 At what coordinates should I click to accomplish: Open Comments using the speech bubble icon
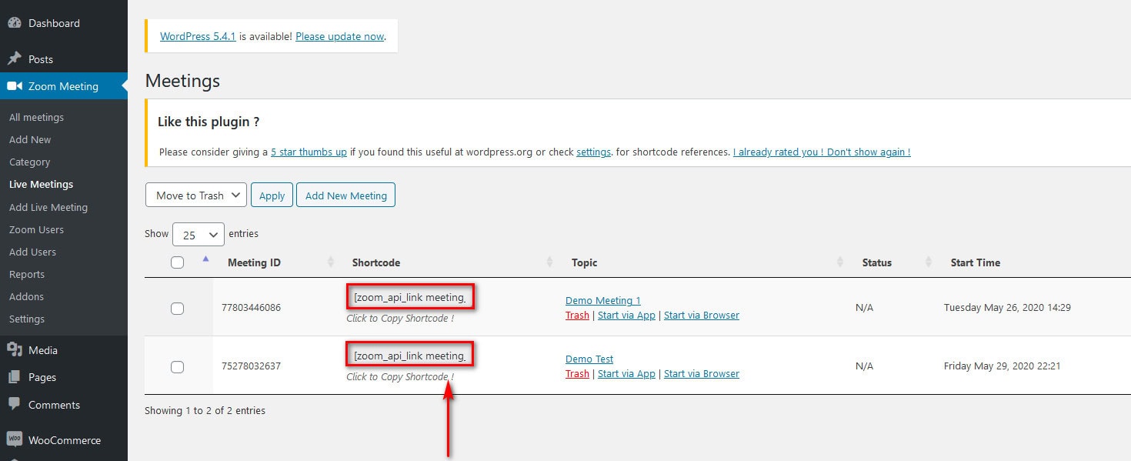pyautogui.click(x=15, y=404)
